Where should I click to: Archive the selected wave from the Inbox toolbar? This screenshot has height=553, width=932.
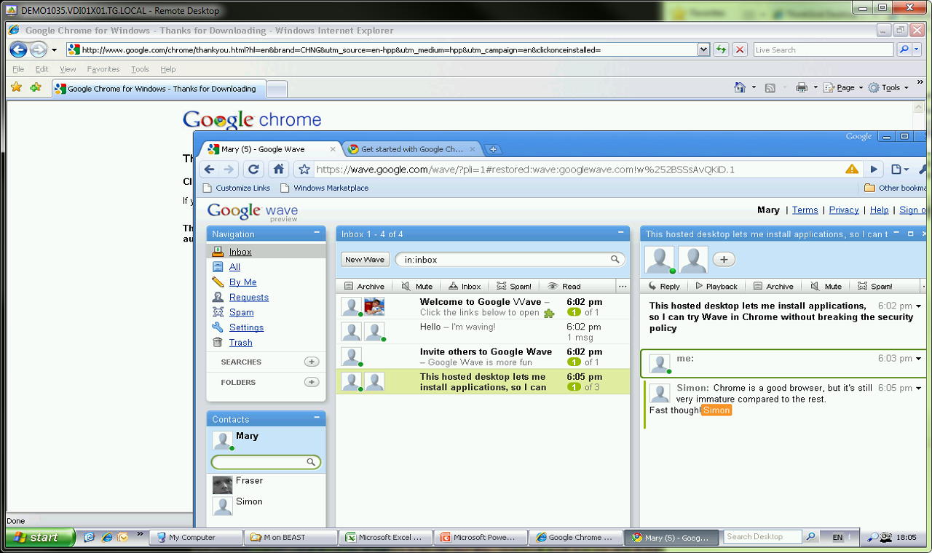coord(364,286)
